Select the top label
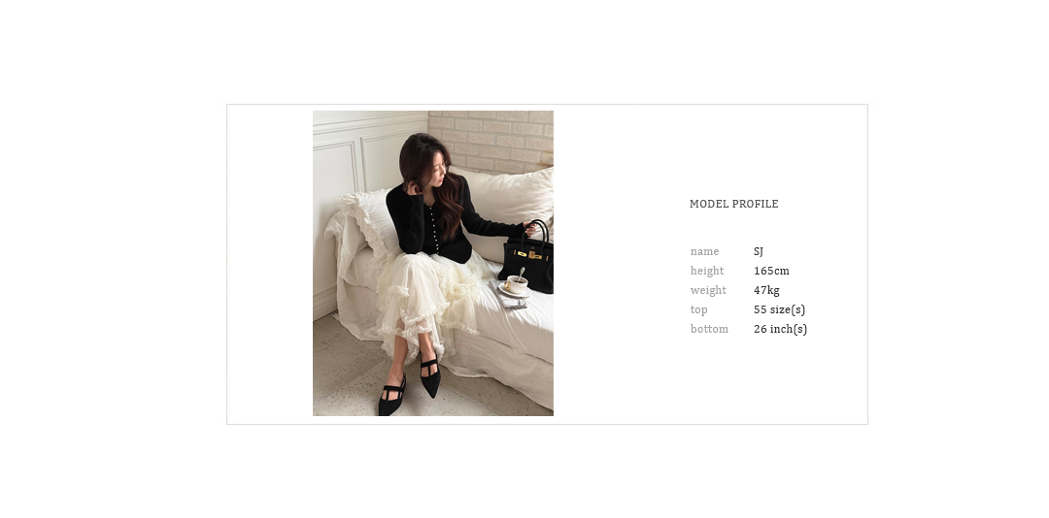The height and width of the screenshot is (518, 1049). pyautogui.click(x=699, y=309)
